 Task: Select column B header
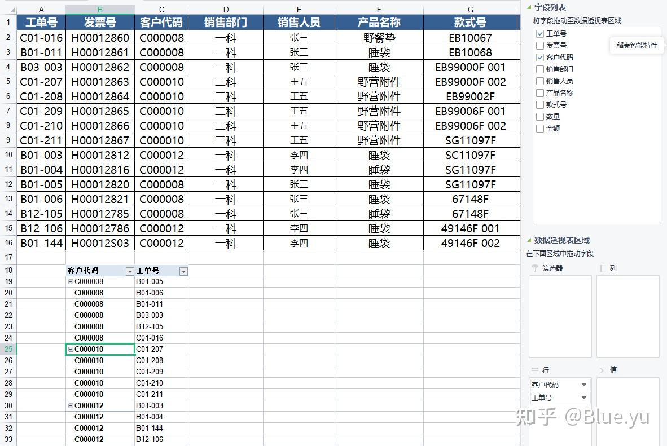[x=100, y=10]
